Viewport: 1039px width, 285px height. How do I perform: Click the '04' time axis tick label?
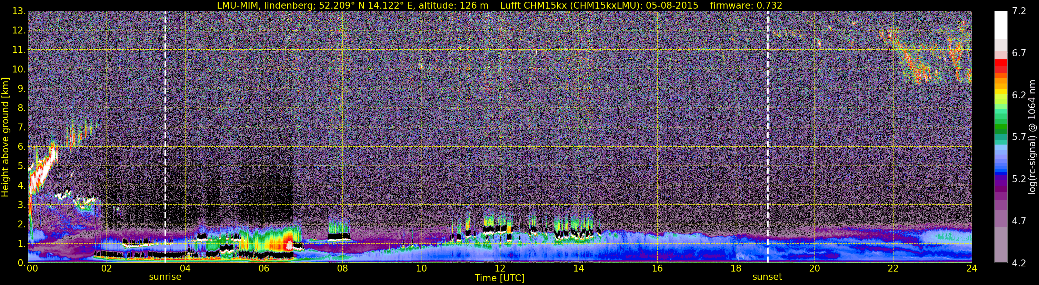pos(185,268)
